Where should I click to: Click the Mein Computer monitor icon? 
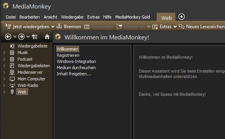[x=12, y=79]
